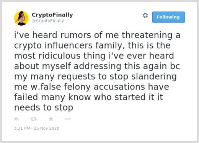Open the CryptoFinally display name link

[52, 15]
